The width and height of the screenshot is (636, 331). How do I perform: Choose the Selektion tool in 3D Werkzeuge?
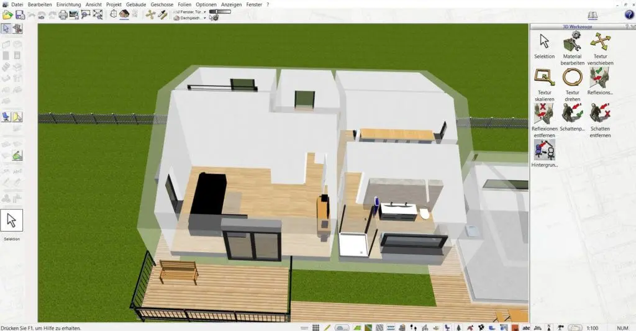[544, 45]
